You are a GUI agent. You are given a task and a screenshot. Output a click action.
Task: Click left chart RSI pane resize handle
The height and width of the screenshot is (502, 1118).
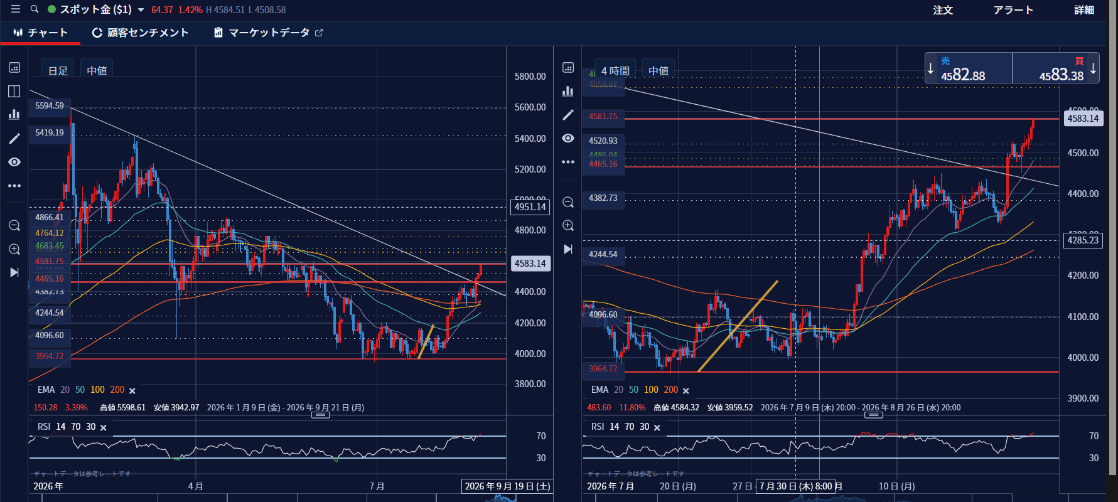tap(320, 415)
